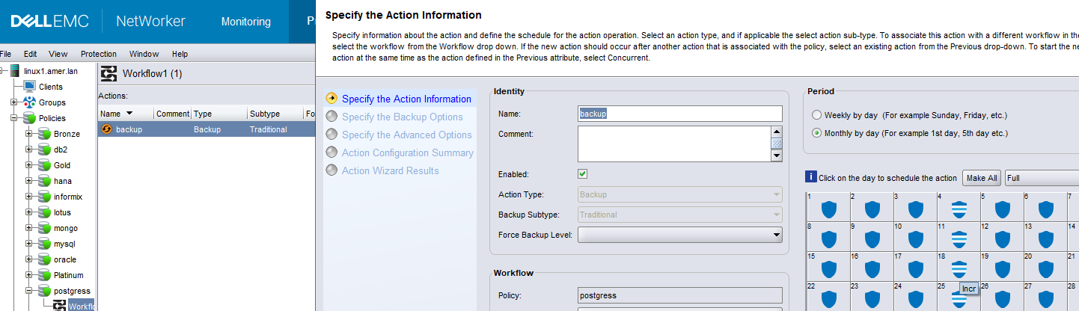Click the Groups icon in the tree
1079x311 pixels.
tap(30, 102)
